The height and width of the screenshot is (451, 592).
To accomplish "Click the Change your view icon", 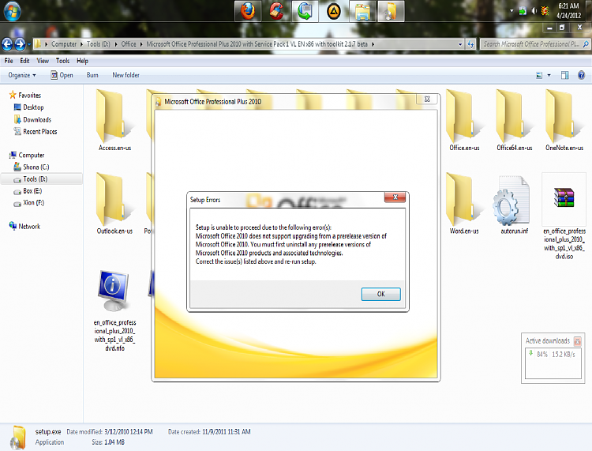I will point(539,76).
